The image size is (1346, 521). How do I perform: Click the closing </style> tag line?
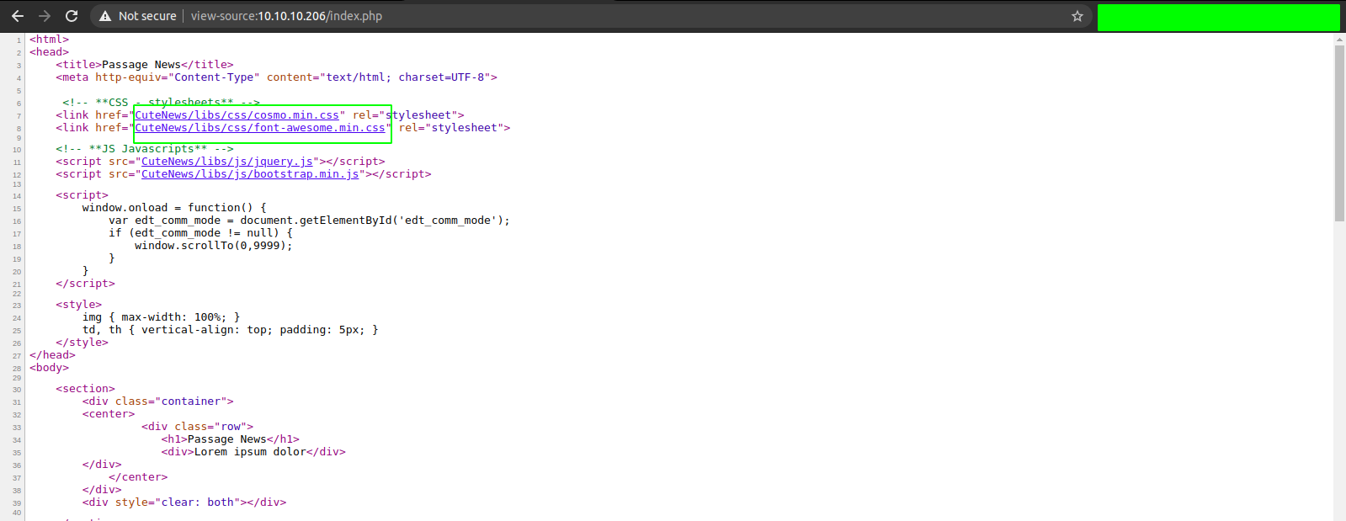(x=82, y=343)
